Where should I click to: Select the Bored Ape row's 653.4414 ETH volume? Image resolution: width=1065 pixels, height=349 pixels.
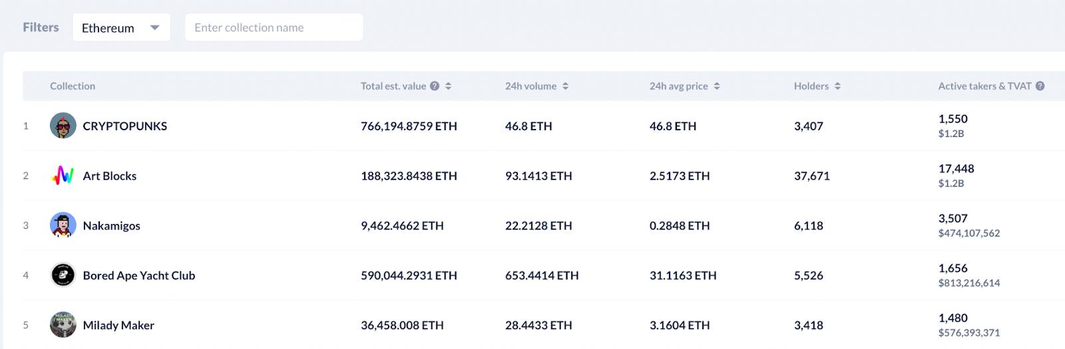[x=542, y=275]
